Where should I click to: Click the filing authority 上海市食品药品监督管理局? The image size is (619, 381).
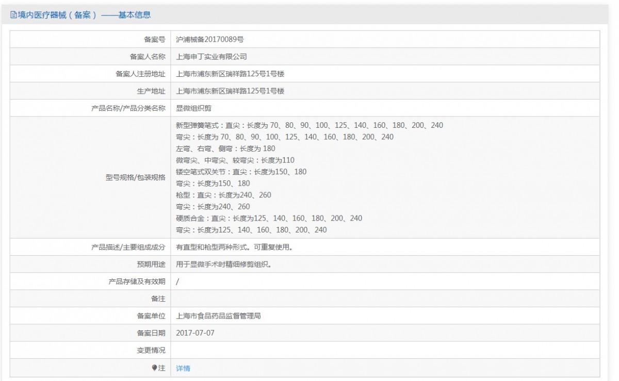218,316
